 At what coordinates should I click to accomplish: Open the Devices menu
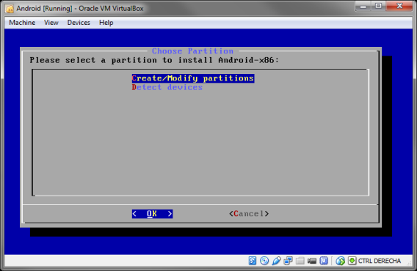[x=79, y=23]
